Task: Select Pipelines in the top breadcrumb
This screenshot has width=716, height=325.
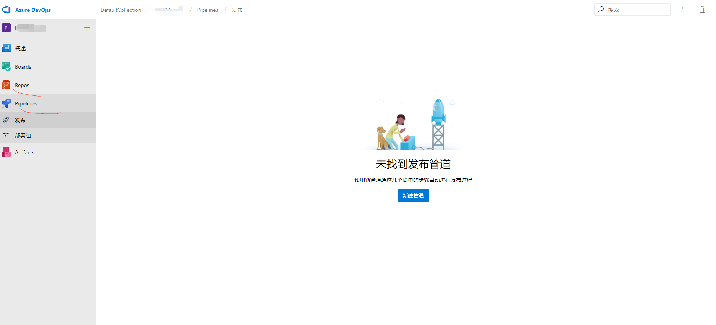Action: click(x=208, y=10)
